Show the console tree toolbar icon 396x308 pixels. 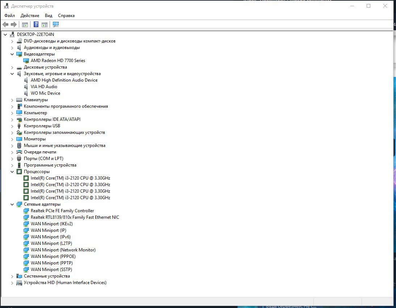25,25
